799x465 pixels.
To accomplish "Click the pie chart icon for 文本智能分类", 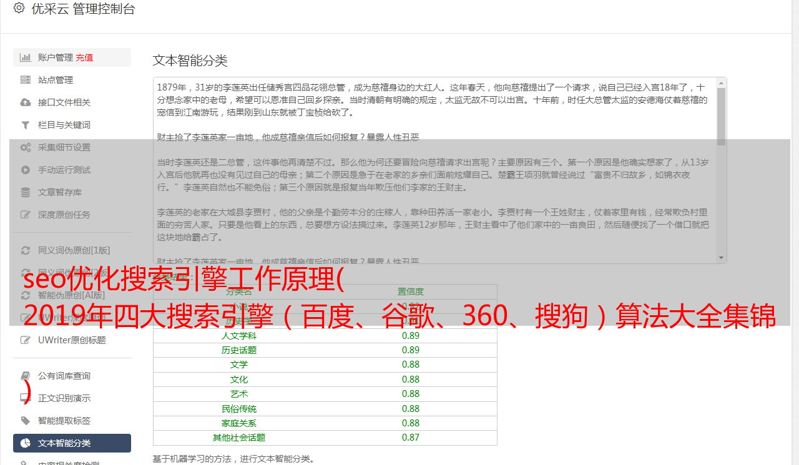I will click(x=25, y=443).
